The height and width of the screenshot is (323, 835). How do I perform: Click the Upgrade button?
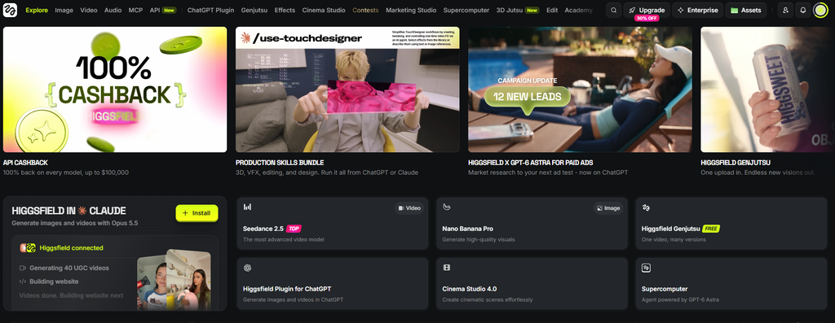pos(647,10)
